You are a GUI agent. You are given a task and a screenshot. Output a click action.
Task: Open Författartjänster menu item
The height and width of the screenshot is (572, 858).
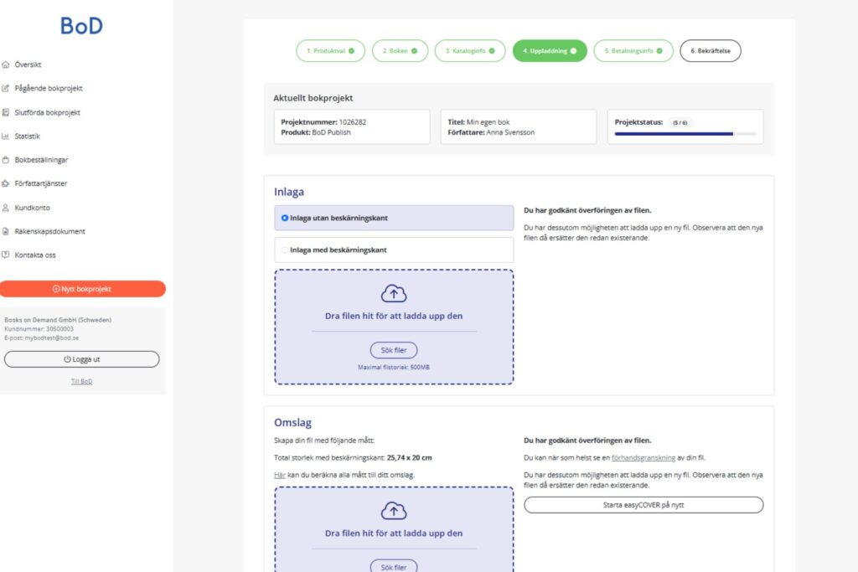(x=41, y=183)
